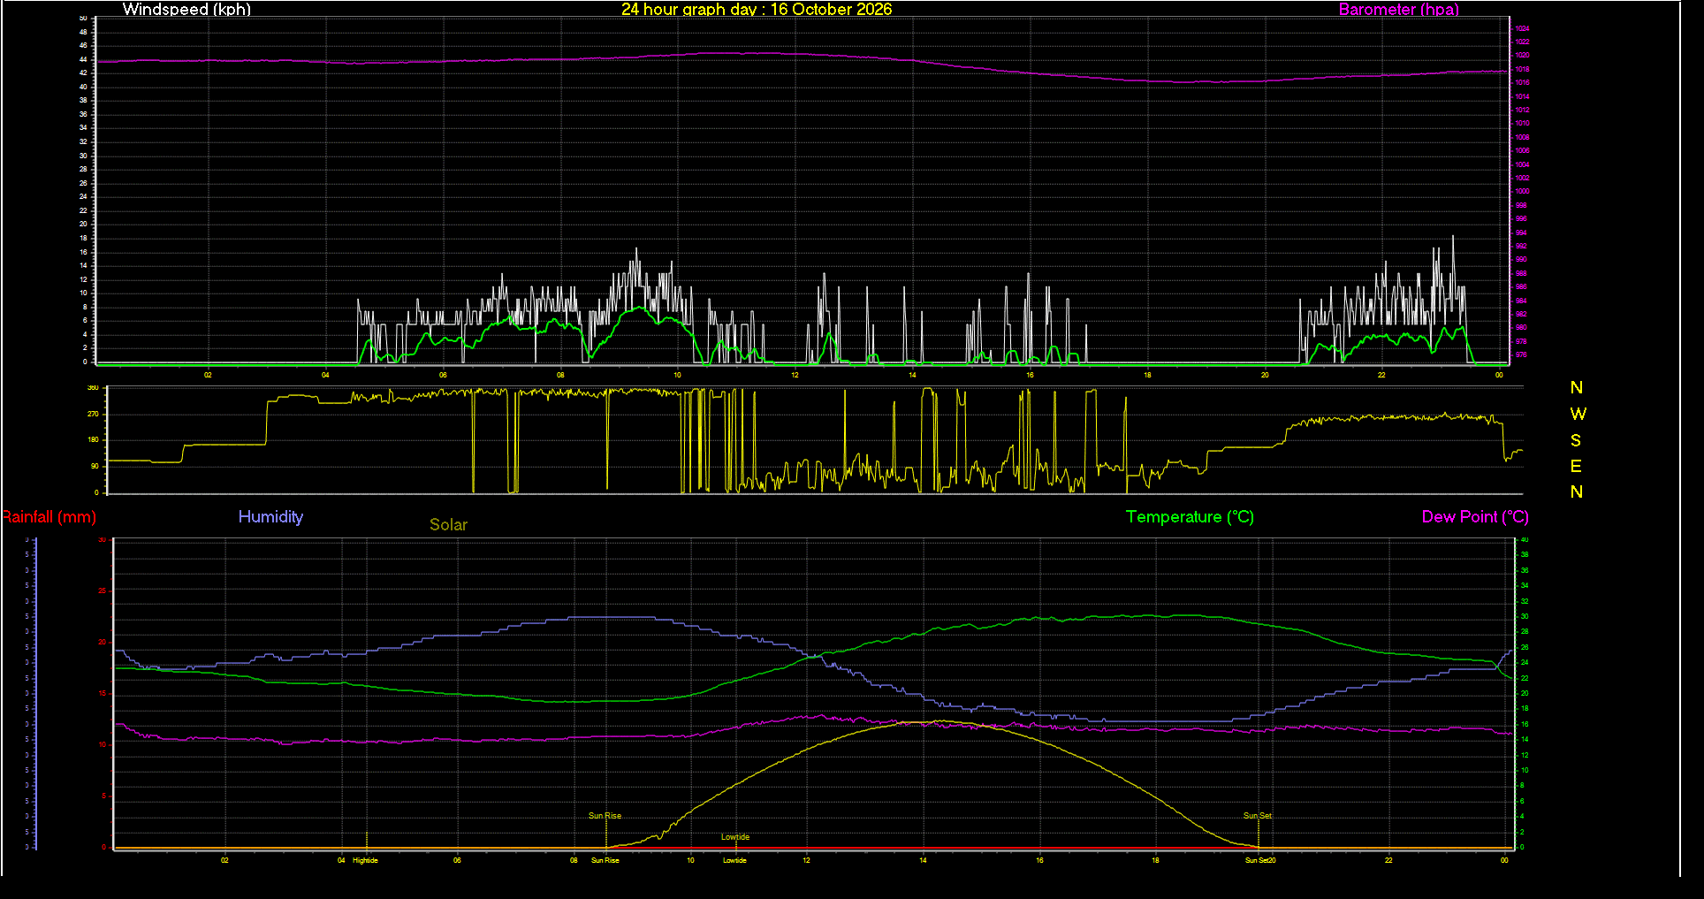Click the magenta 'Dew Point (°C)' label
1704x899 pixels.
click(x=1475, y=517)
